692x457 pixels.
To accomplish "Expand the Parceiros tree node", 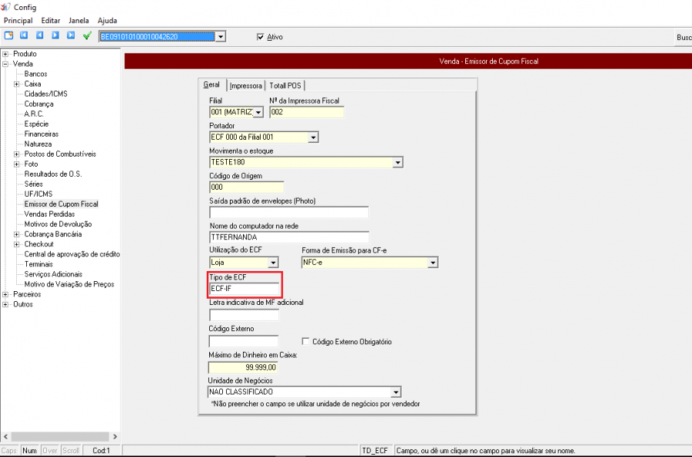I will (x=5, y=294).
